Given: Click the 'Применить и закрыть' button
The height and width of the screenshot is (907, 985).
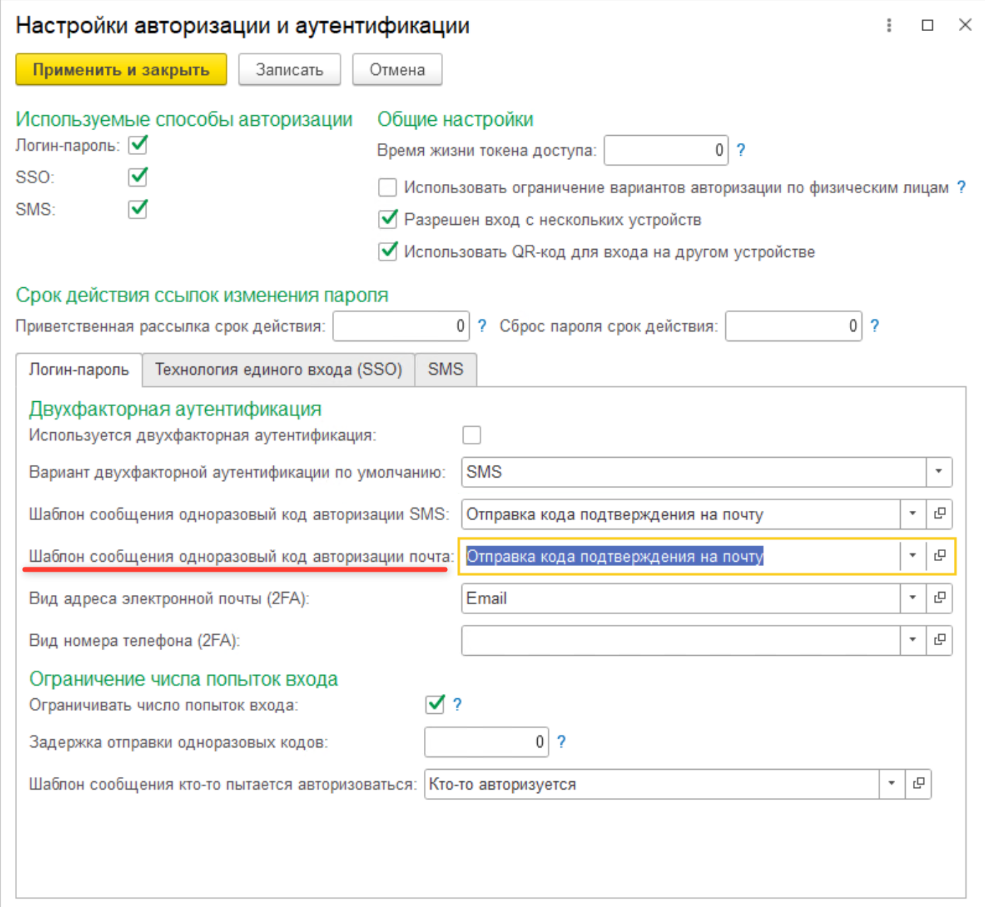Looking at the screenshot, I should (121, 70).
